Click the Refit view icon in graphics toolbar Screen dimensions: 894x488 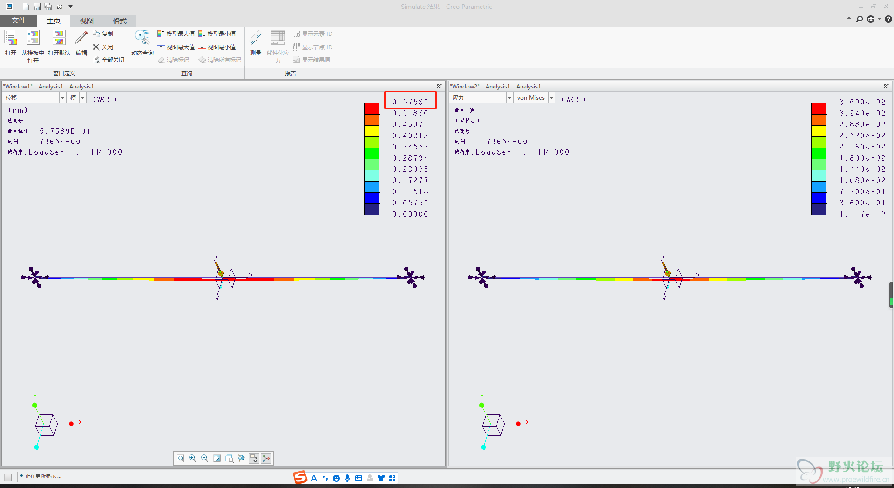click(181, 459)
